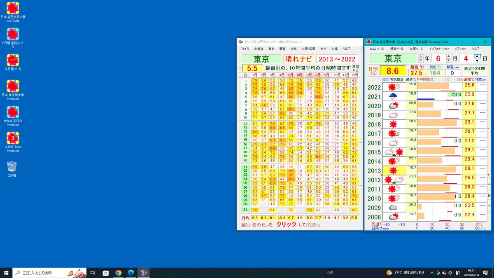
Task: Select the 6月 column header
Action: pos(299,75)
